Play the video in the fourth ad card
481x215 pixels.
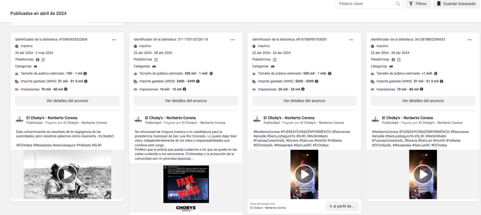(423, 175)
